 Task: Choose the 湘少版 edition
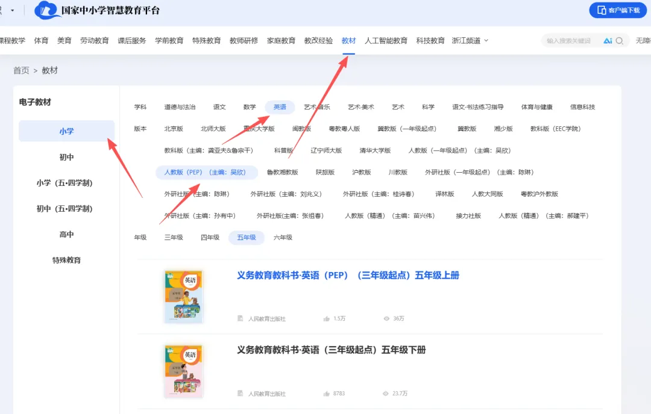[503, 128]
